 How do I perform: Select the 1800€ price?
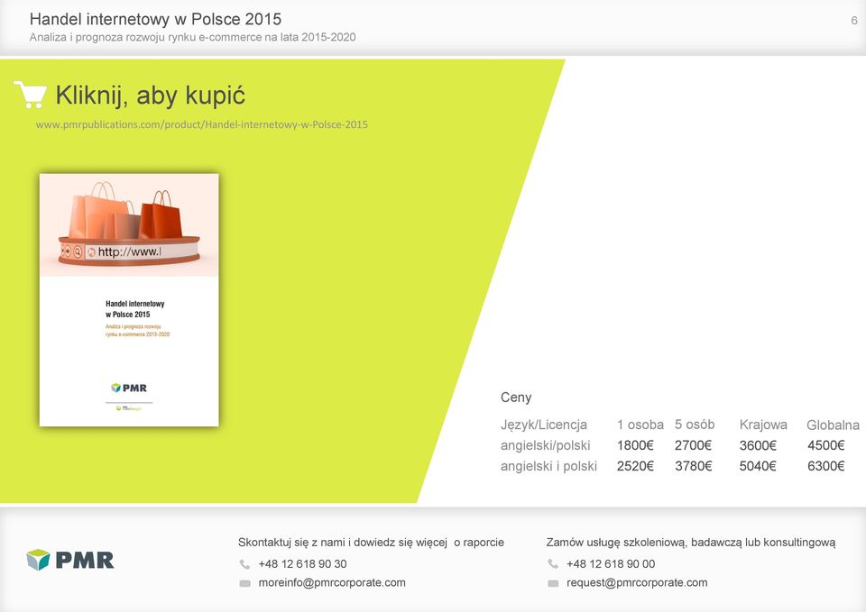635,445
